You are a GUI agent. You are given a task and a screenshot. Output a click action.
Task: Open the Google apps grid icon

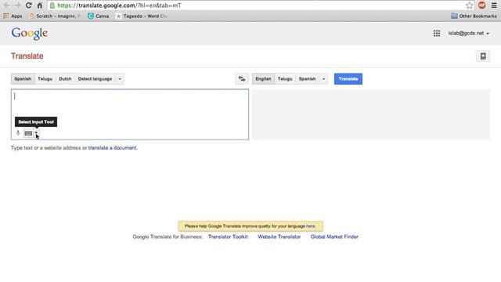tap(437, 33)
